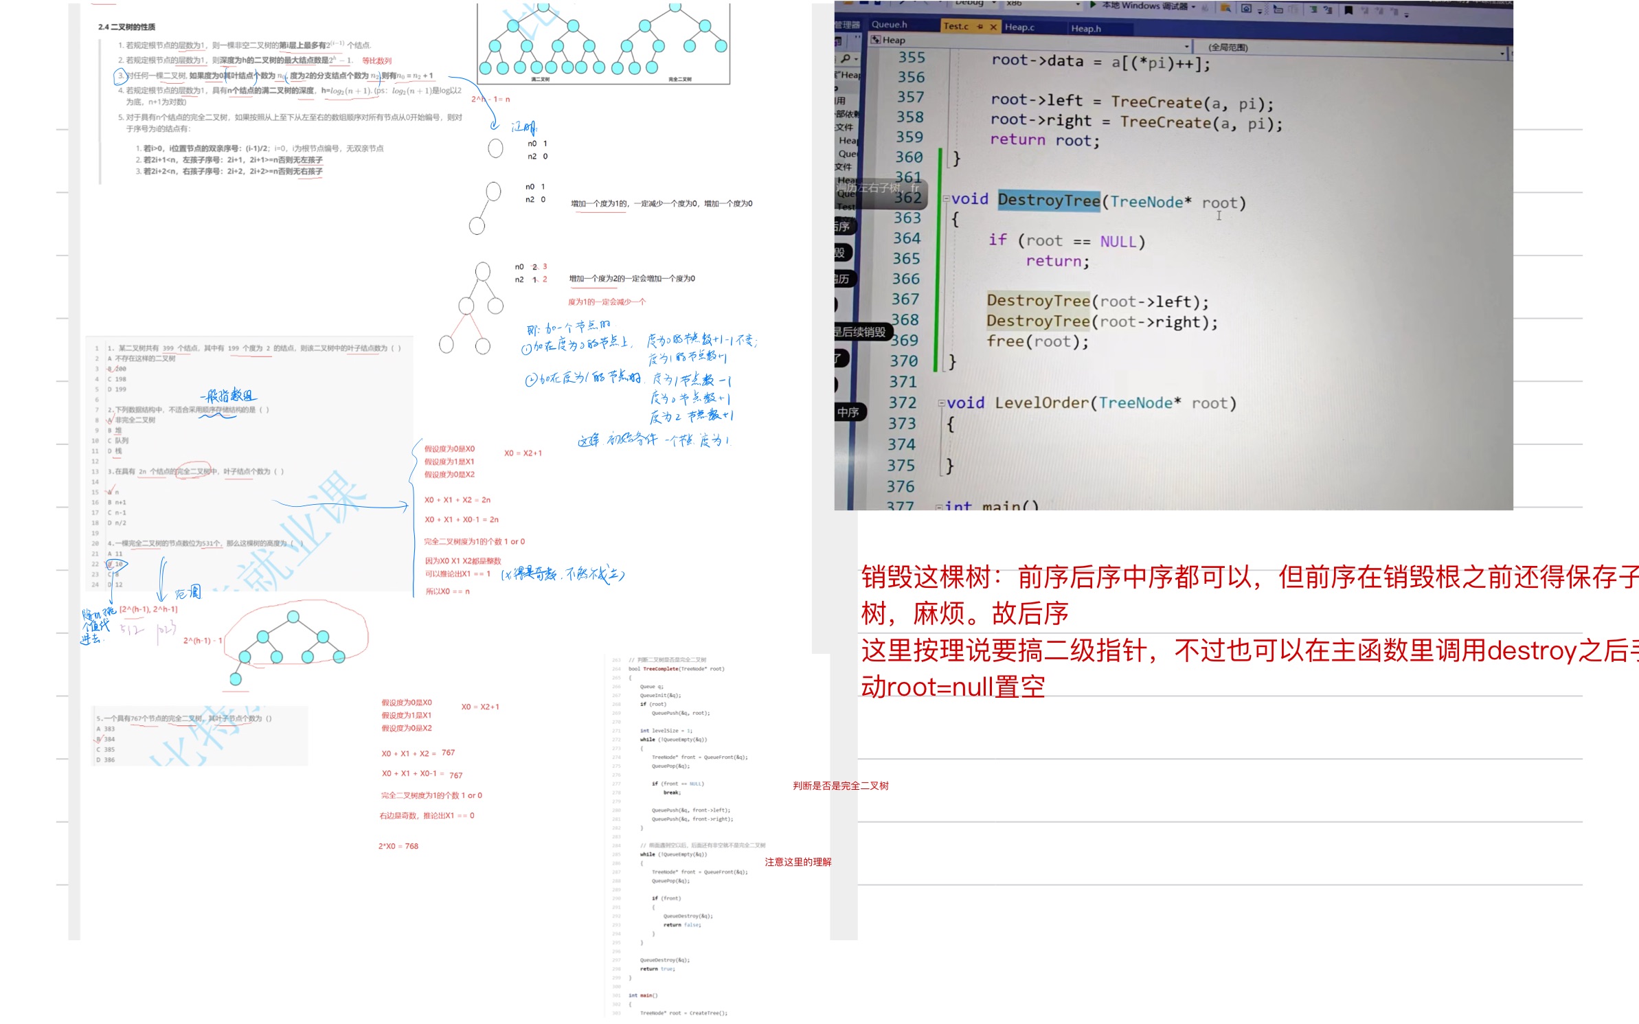Viewport: 1639px width, 1024px height.
Task: Close the Test.c tab with X
Action: (993, 27)
